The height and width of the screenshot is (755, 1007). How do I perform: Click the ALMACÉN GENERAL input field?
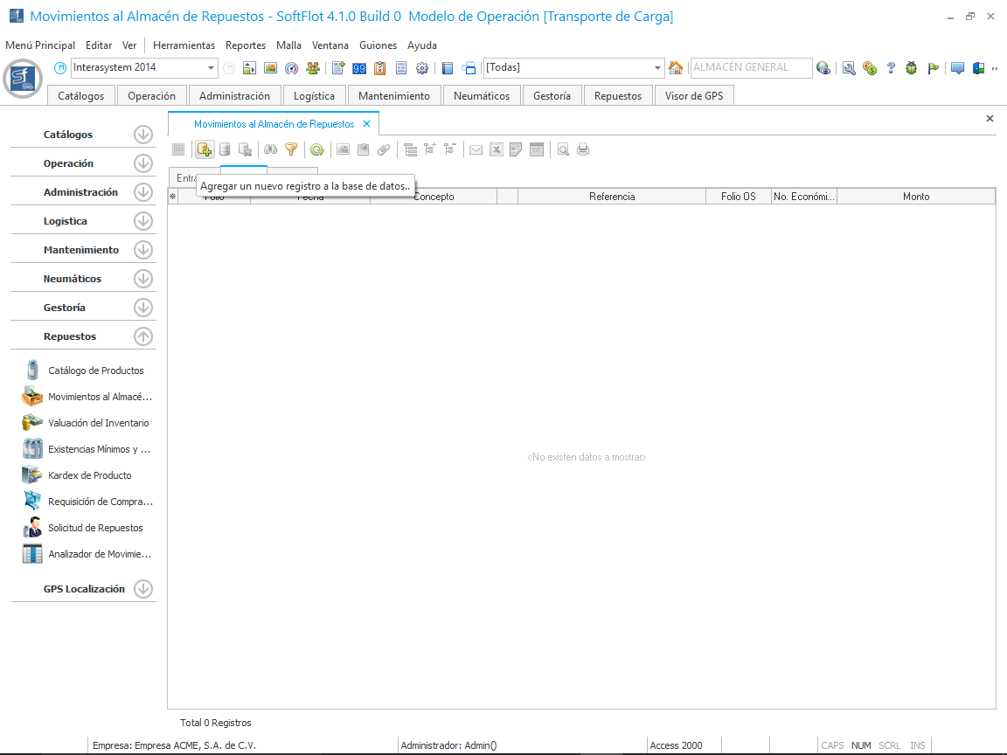(x=749, y=67)
